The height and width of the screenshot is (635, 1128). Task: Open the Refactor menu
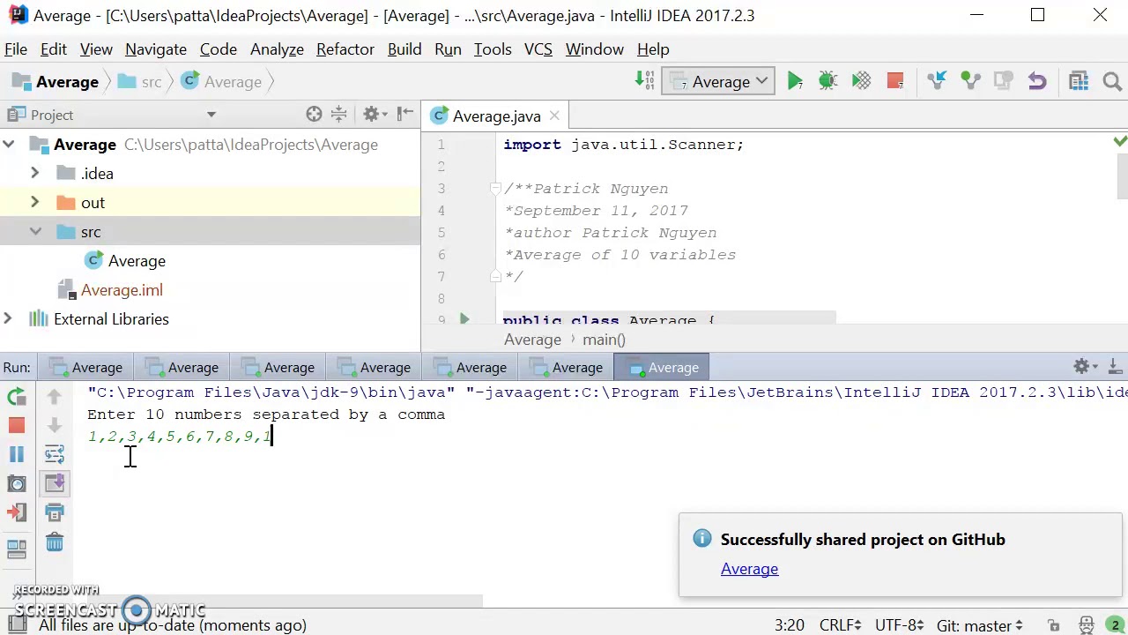pyautogui.click(x=345, y=49)
